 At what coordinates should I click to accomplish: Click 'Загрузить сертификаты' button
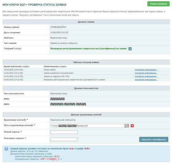tap(154, 140)
